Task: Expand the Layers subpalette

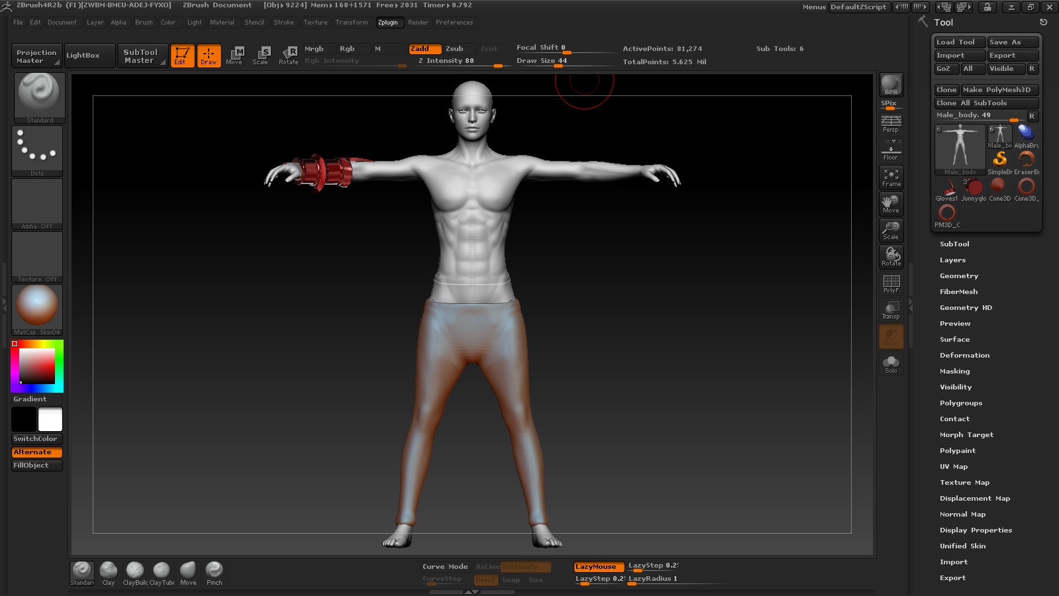Action: coord(953,260)
